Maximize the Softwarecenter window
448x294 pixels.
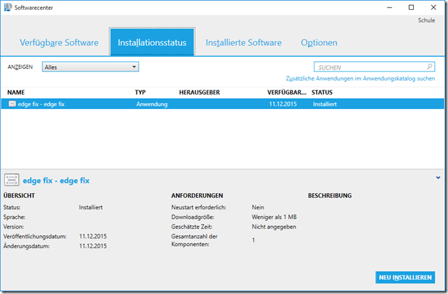click(410, 8)
